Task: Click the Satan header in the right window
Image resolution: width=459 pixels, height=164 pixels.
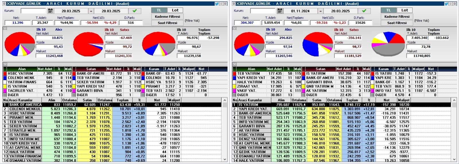Action: point(320,69)
